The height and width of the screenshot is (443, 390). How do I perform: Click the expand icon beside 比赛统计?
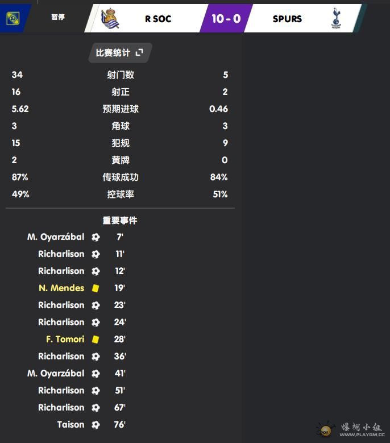pos(139,53)
